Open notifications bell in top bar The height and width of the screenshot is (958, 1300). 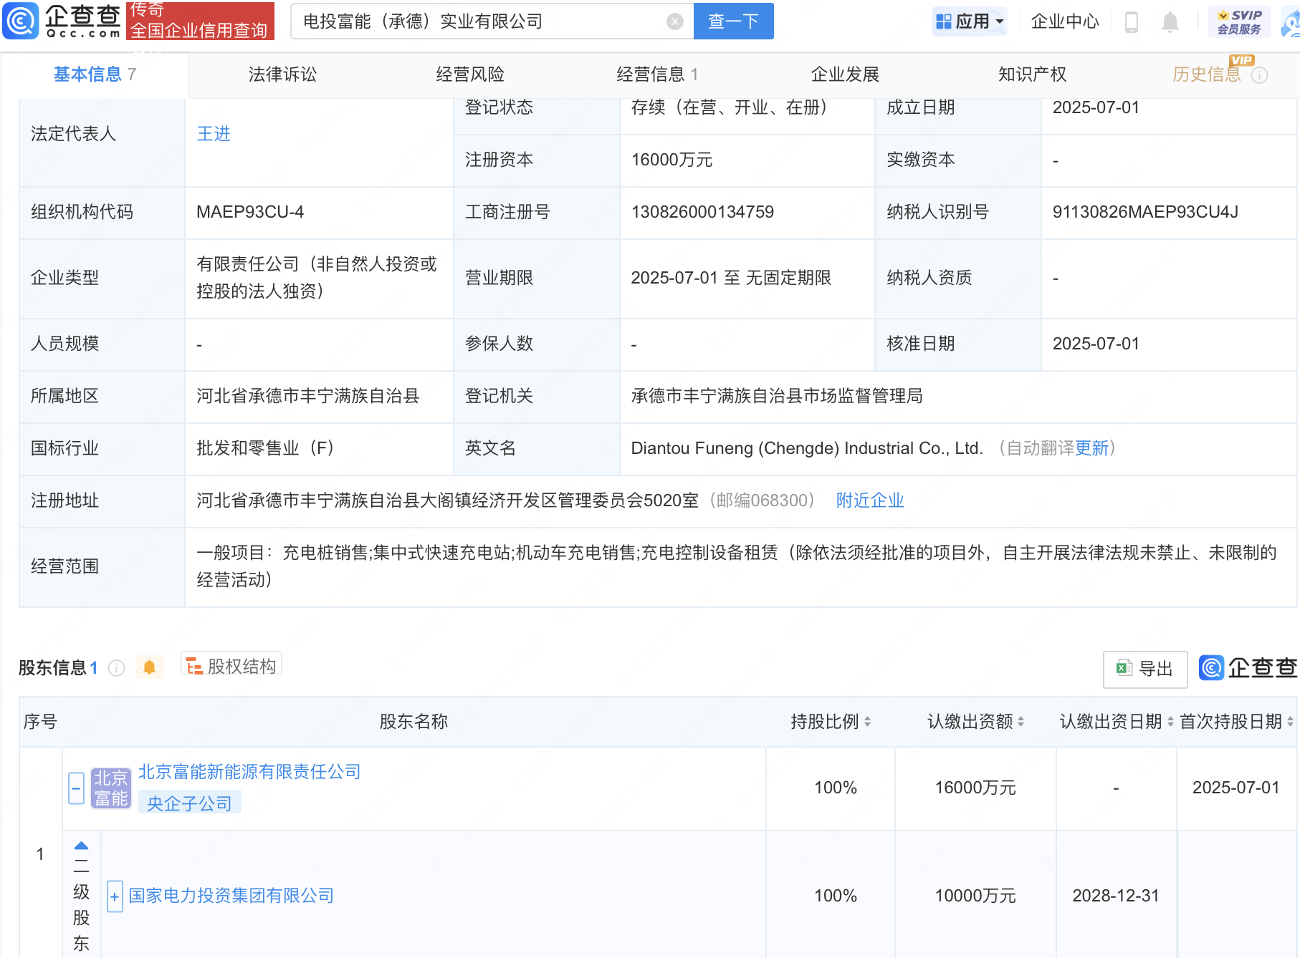[1170, 22]
